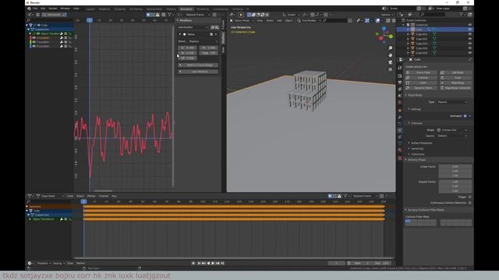499x280 pixels.
Task: Open the Object Constraints properties tab
Action: [x=400, y=137]
